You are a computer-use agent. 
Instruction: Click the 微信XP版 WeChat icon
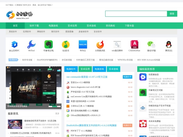pos(152,45)
